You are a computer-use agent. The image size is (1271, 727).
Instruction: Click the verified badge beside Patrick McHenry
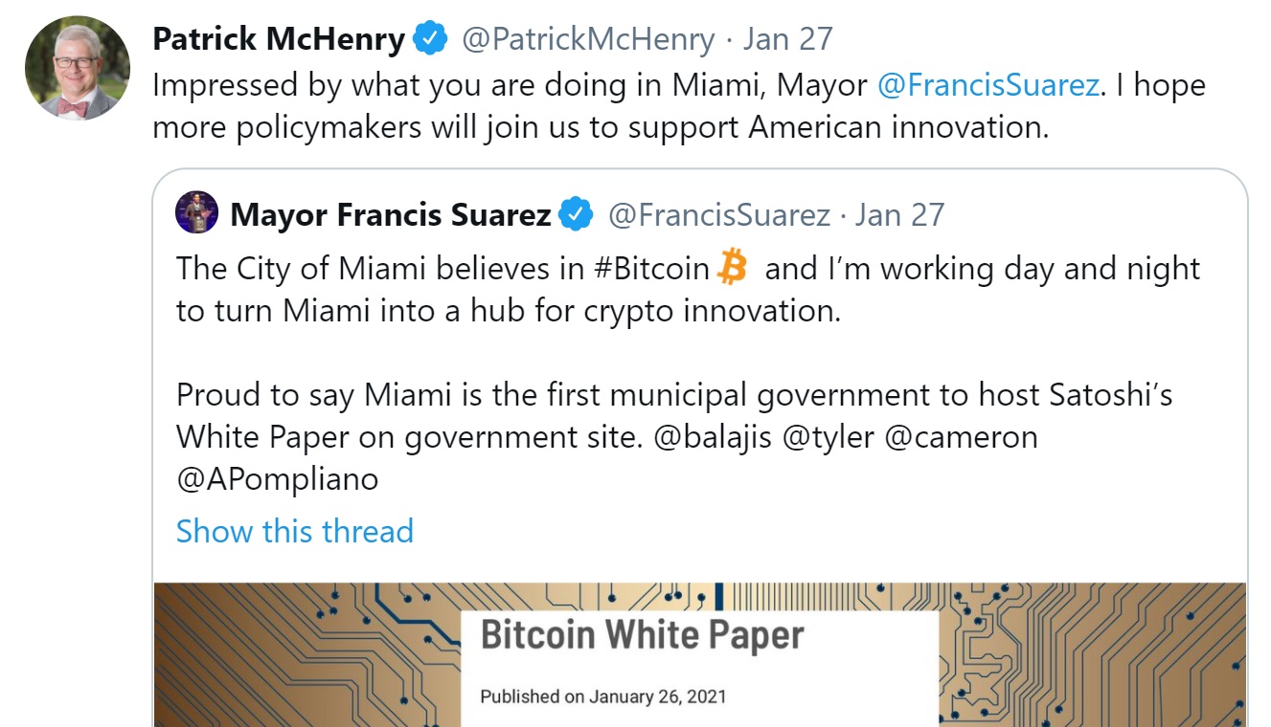(430, 39)
